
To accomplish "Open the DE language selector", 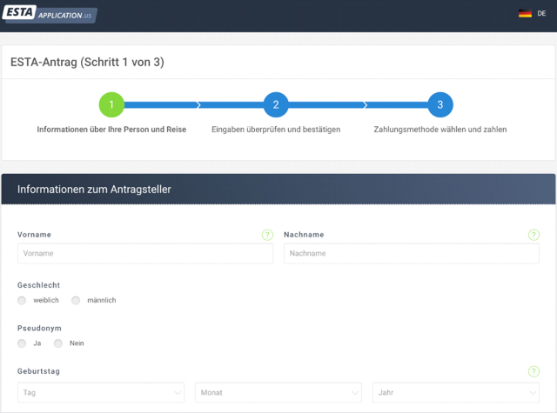I will pos(541,14).
